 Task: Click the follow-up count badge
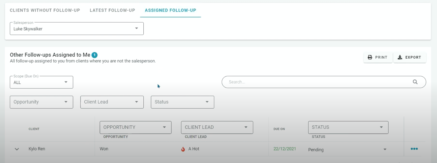click(95, 55)
